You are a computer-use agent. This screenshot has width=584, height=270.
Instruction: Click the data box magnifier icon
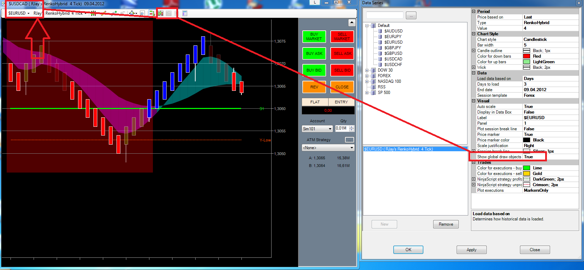coord(142,13)
